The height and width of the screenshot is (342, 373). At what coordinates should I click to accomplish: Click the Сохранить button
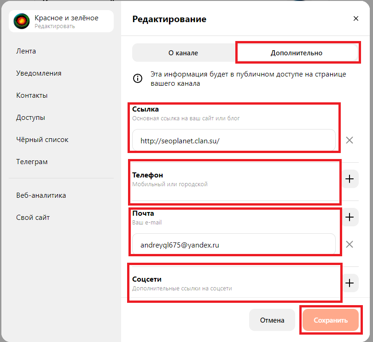330,320
